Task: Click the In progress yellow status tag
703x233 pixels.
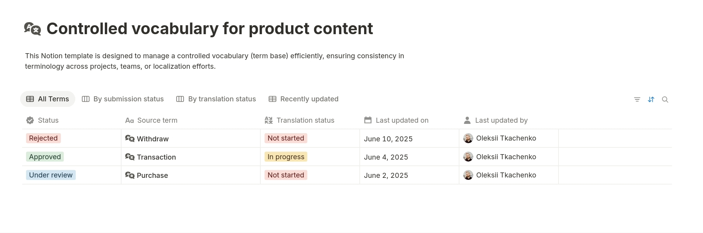Action: [x=286, y=156]
